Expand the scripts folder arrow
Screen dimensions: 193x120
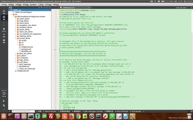coord(17,40)
